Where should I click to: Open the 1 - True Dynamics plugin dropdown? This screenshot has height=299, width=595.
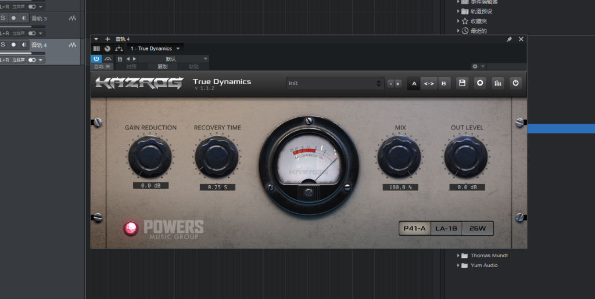[155, 49]
